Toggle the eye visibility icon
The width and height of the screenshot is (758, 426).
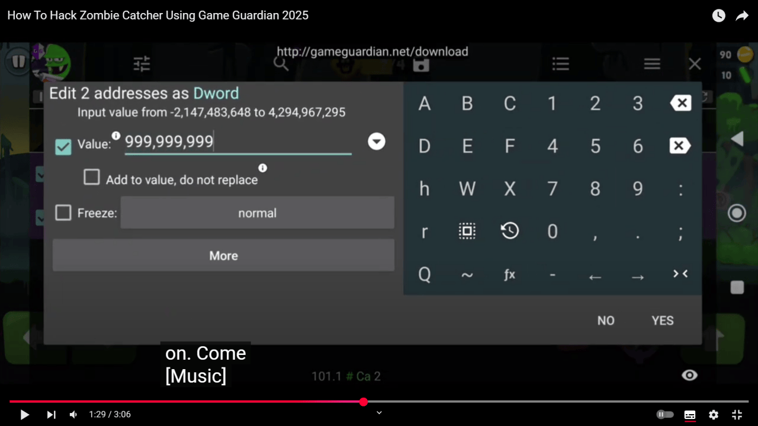click(689, 375)
